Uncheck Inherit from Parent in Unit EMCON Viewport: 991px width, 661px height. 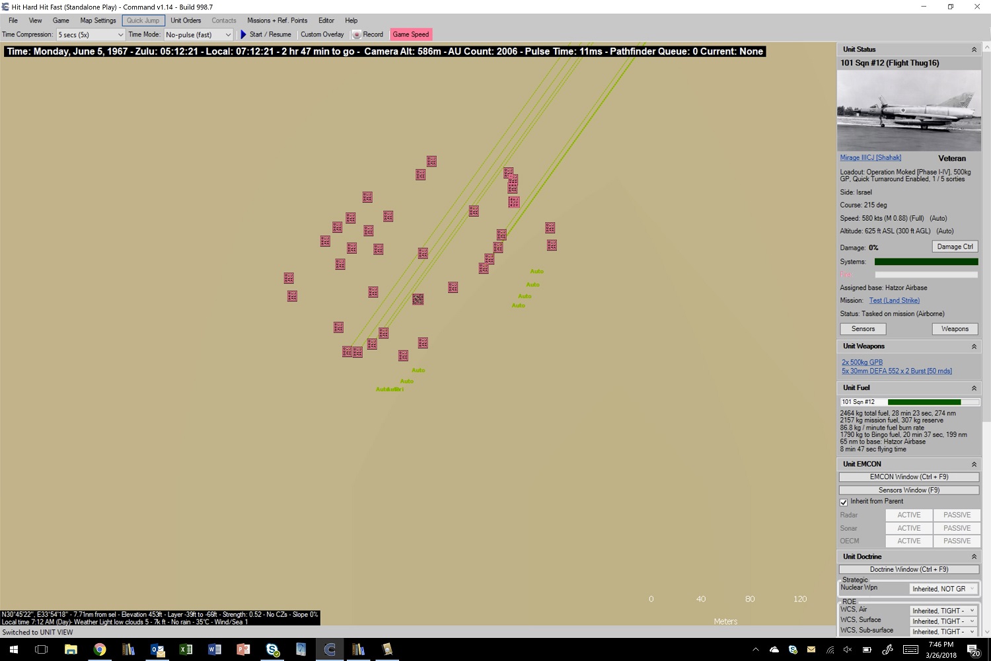844,502
